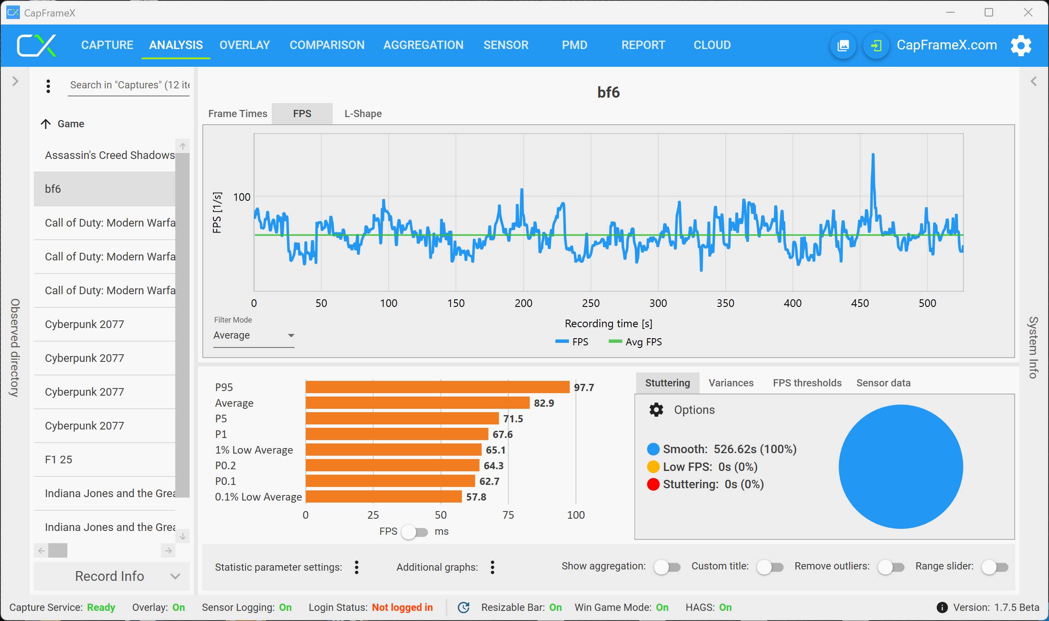This screenshot has height=621, width=1049.
Task: Open settings via the gear icon
Action: tap(1021, 45)
